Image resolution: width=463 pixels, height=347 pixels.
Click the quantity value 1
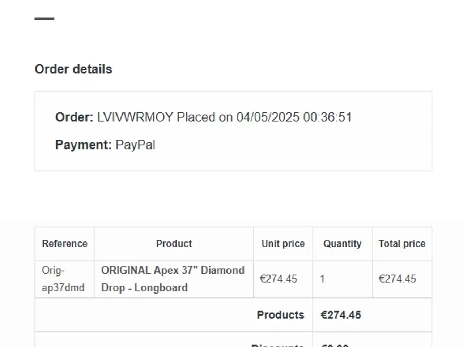click(x=322, y=279)
